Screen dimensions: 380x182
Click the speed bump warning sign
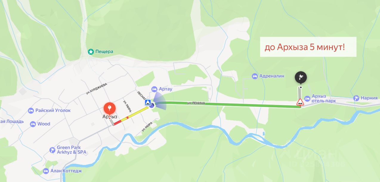pyautogui.click(x=300, y=103)
